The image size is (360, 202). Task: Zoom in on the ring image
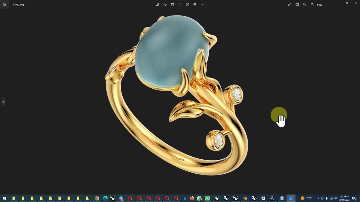pos(312,4)
